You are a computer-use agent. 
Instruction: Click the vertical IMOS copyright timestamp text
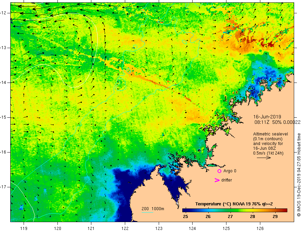point(299,175)
